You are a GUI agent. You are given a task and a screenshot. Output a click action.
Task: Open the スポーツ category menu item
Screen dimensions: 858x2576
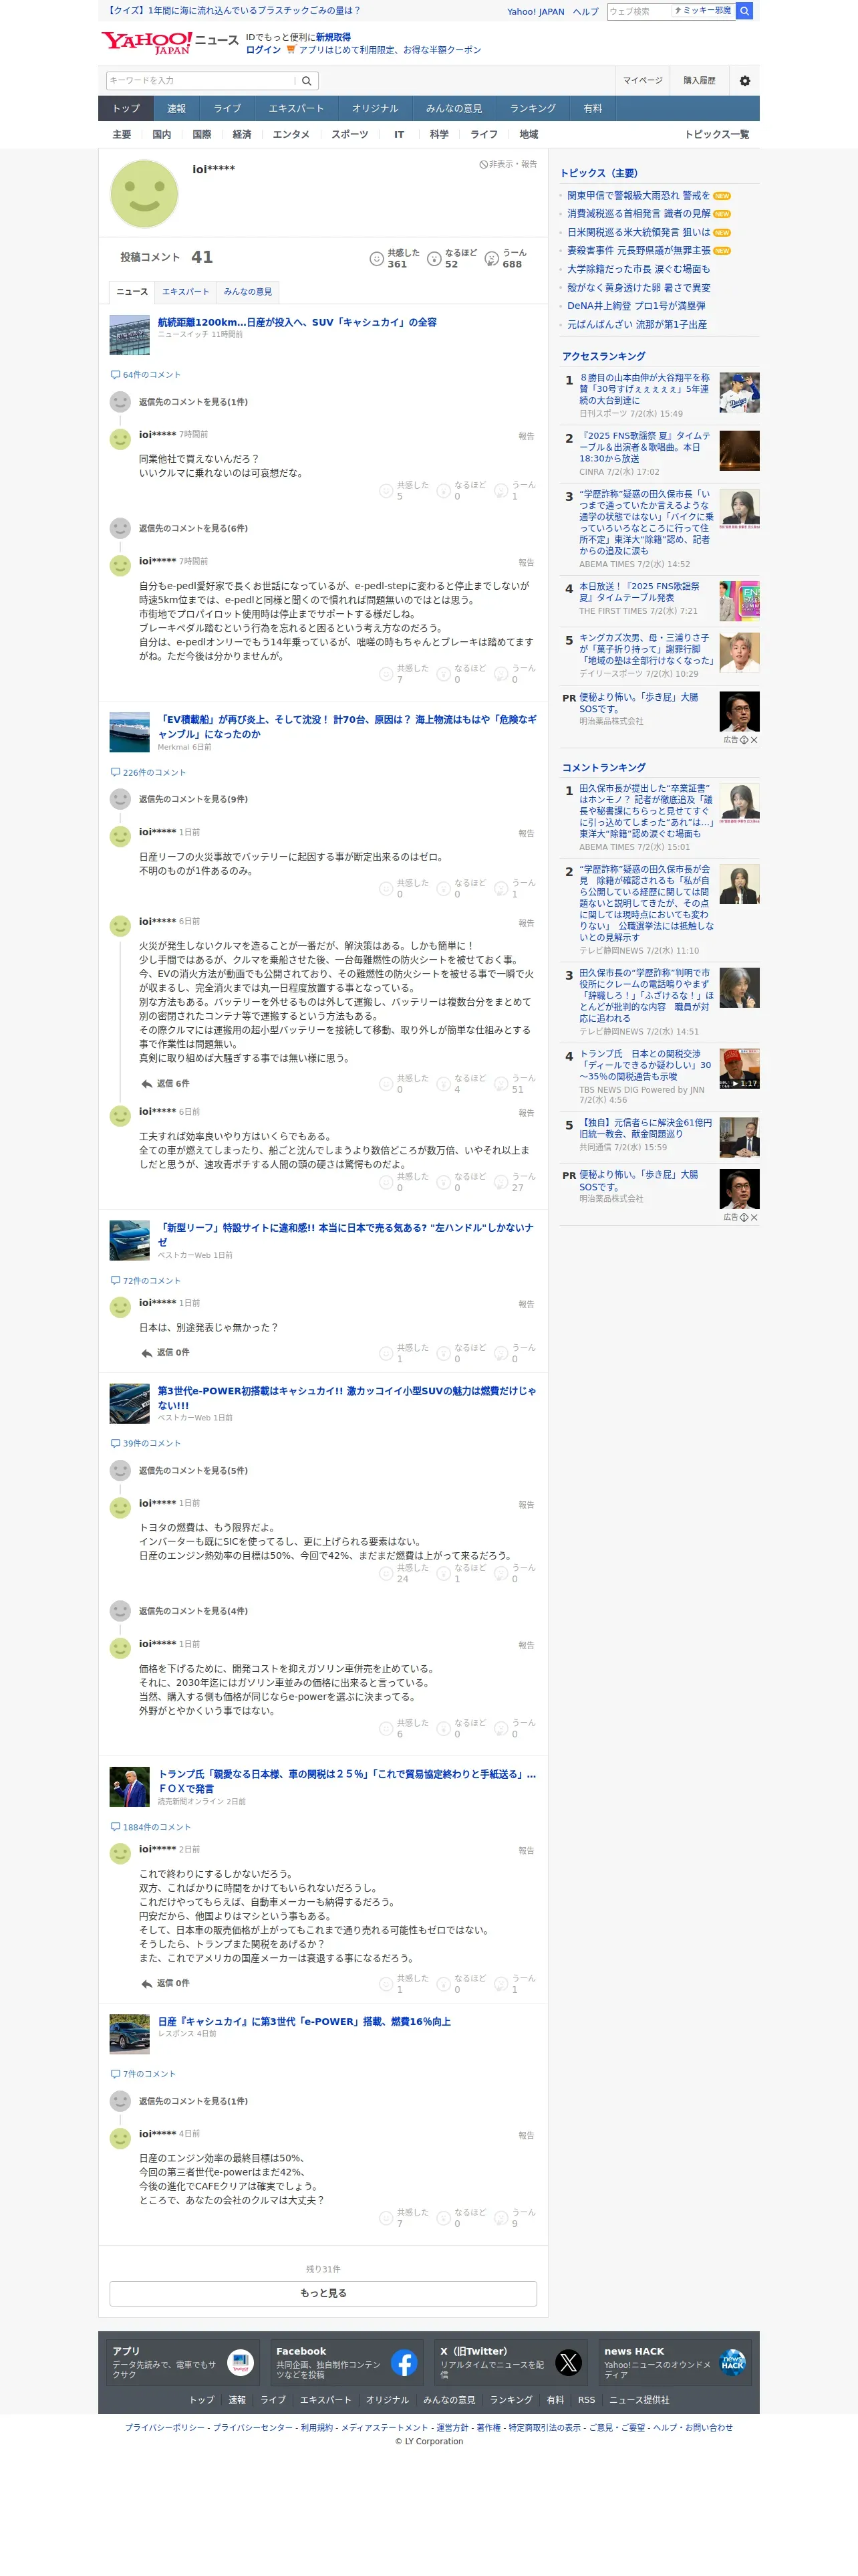click(349, 135)
